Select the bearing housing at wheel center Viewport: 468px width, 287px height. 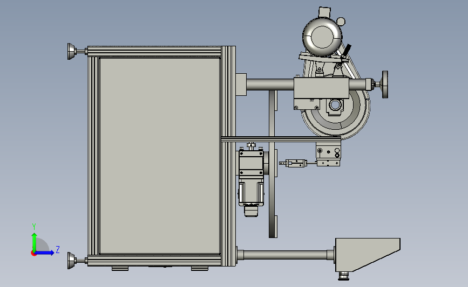click(x=335, y=106)
